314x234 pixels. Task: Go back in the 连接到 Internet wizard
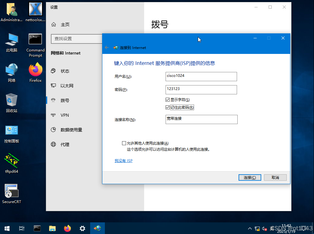coord(107,47)
